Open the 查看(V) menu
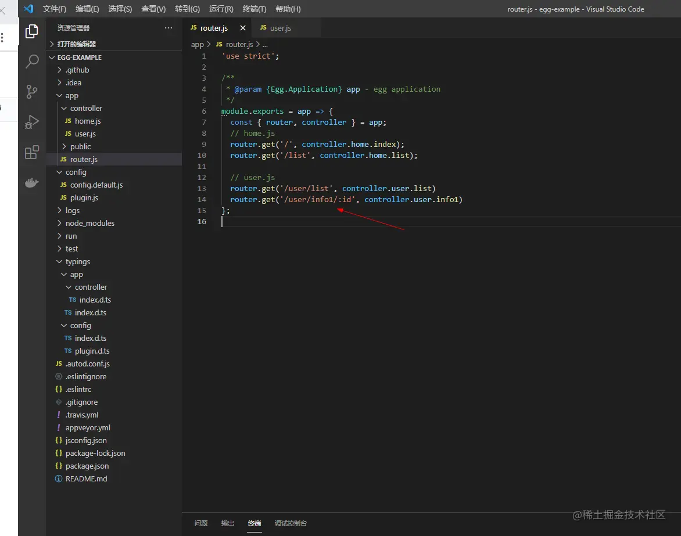Image resolution: width=681 pixels, height=536 pixels. pyautogui.click(x=153, y=9)
